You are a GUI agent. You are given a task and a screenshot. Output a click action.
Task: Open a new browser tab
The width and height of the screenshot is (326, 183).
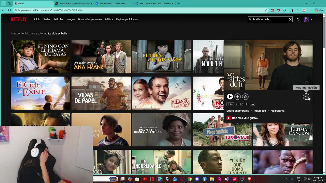click(179, 4)
